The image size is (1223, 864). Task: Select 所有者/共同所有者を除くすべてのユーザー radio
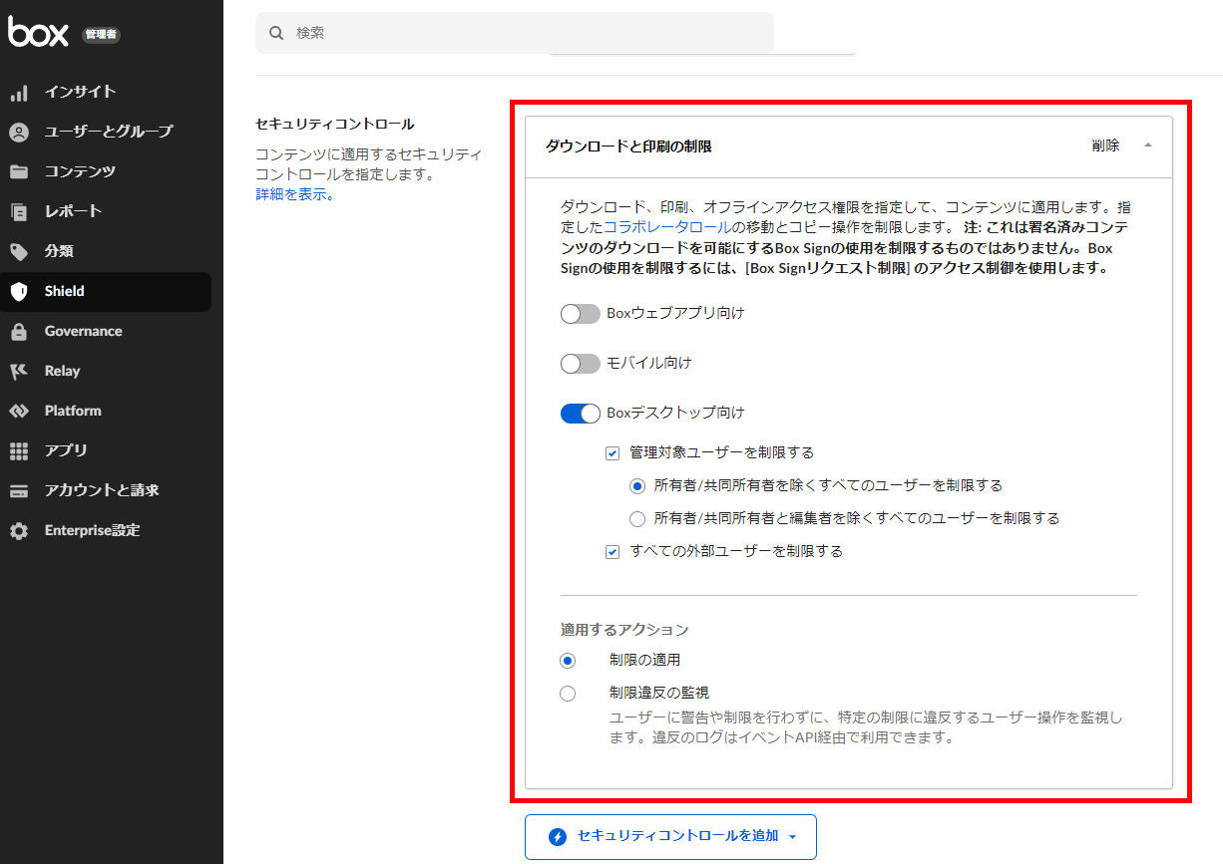(x=637, y=486)
